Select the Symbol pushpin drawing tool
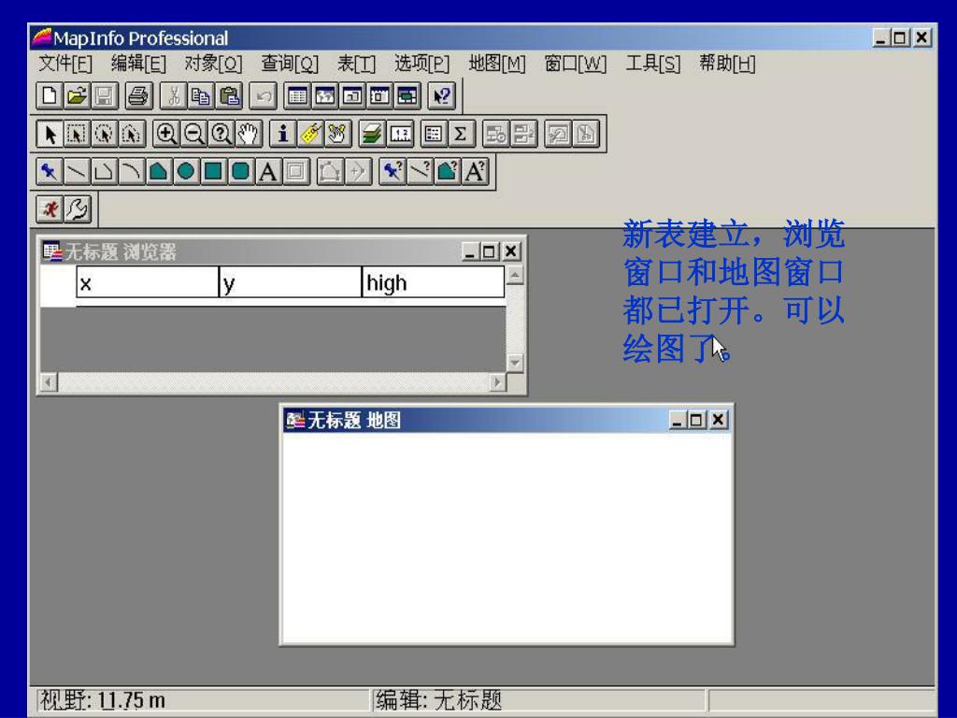The height and width of the screenshot is (718, 957). tap(49, 172)
